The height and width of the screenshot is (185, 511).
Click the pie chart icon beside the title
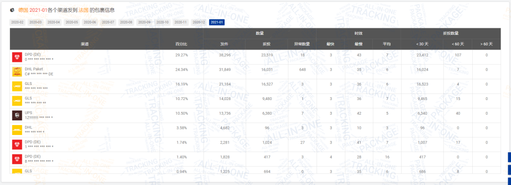pos(12,10)
